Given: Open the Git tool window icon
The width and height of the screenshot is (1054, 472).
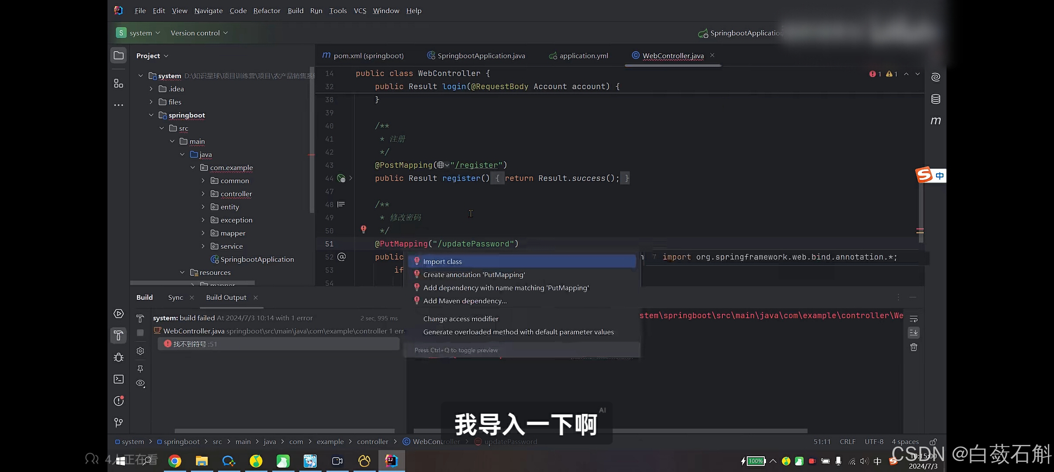Looking at the screenshot, I should pos(118,422).
